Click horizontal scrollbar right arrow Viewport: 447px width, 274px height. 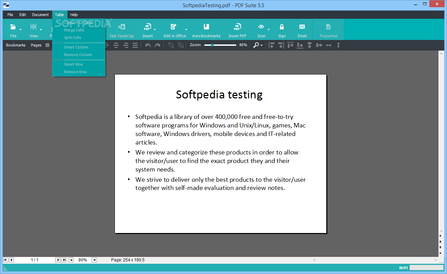click(436, 260)
